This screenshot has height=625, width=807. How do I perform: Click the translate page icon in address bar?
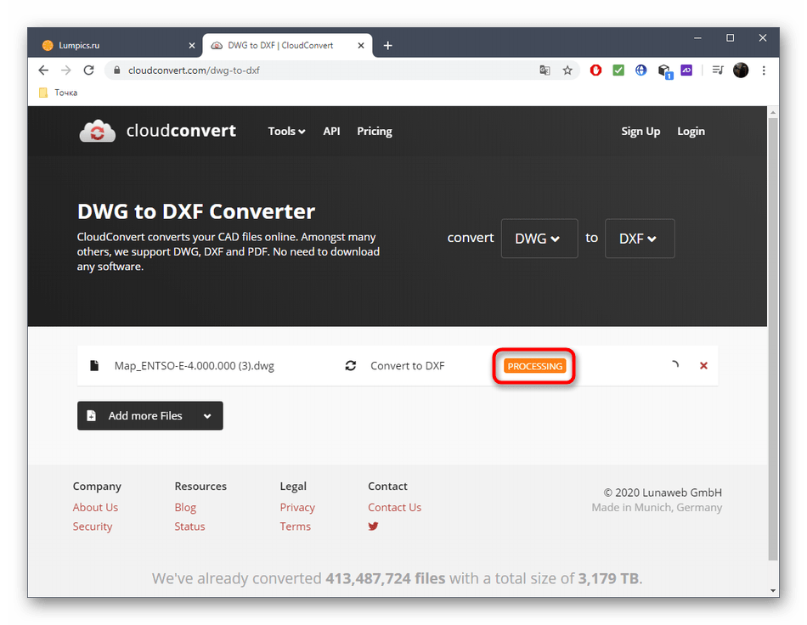tap(545, 70)
